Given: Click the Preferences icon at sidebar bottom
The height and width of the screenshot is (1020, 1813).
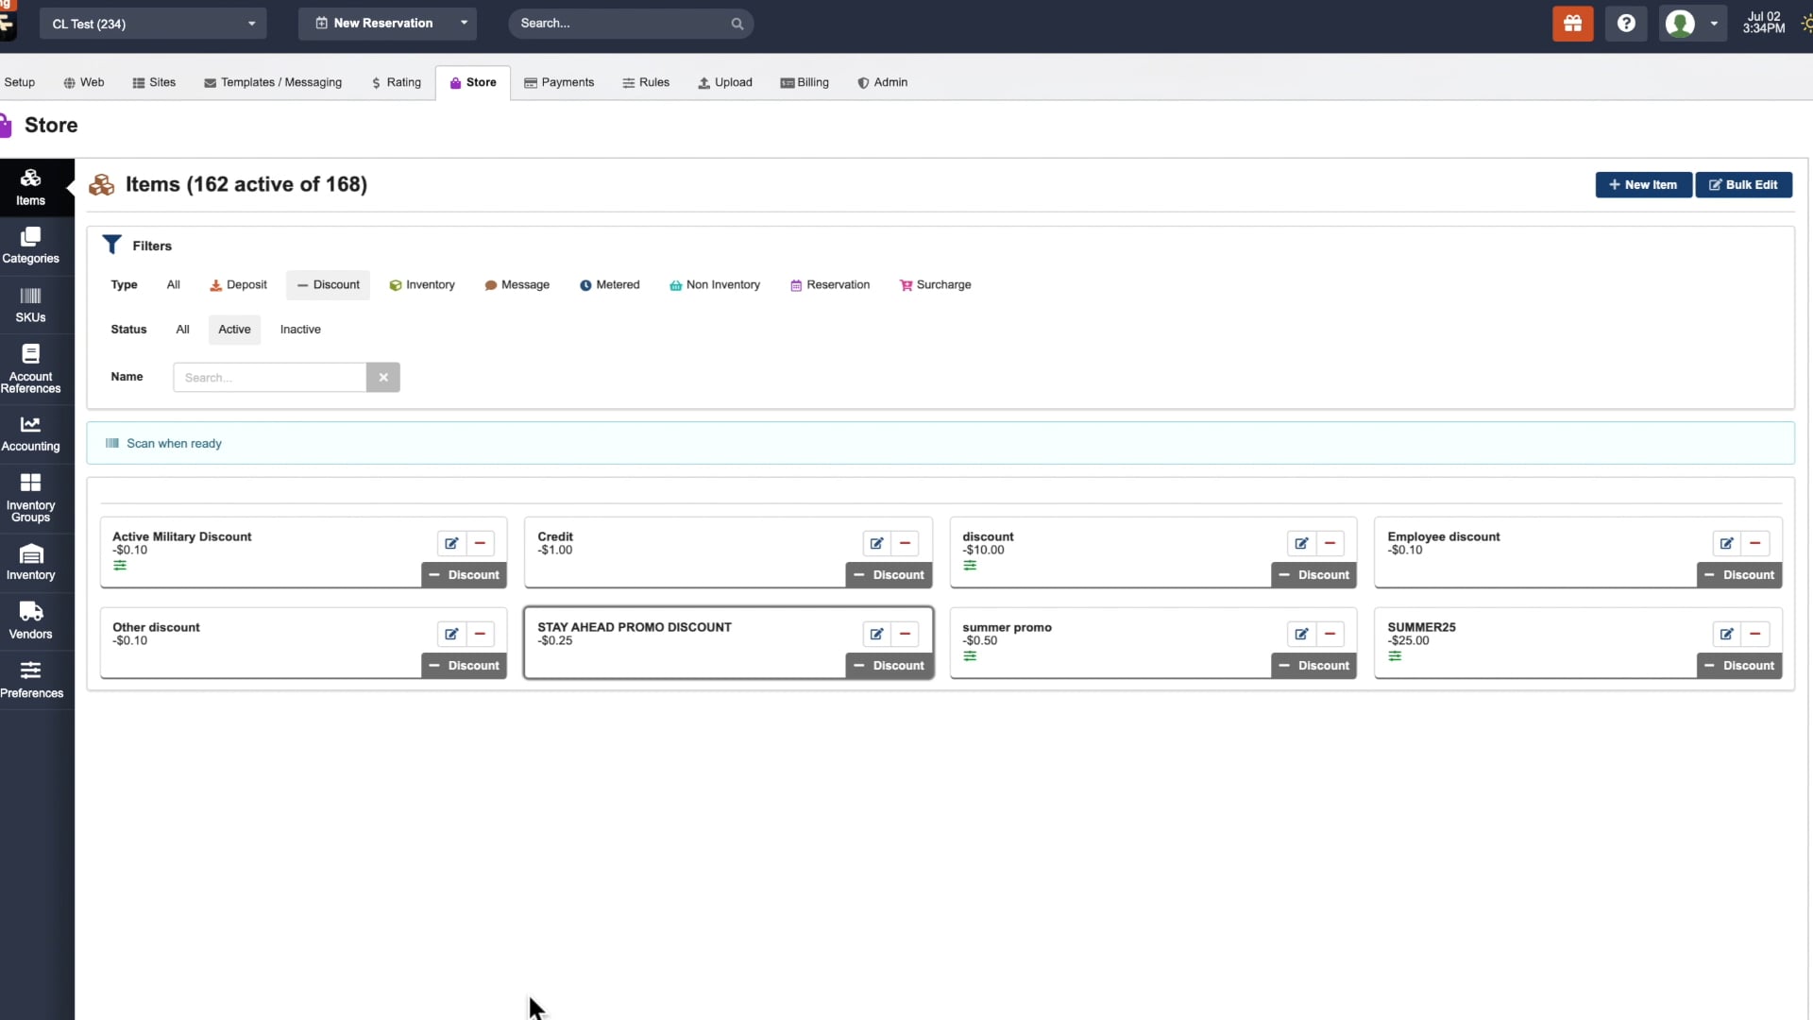Looking at the screenshot, I should tap(31, 678).
